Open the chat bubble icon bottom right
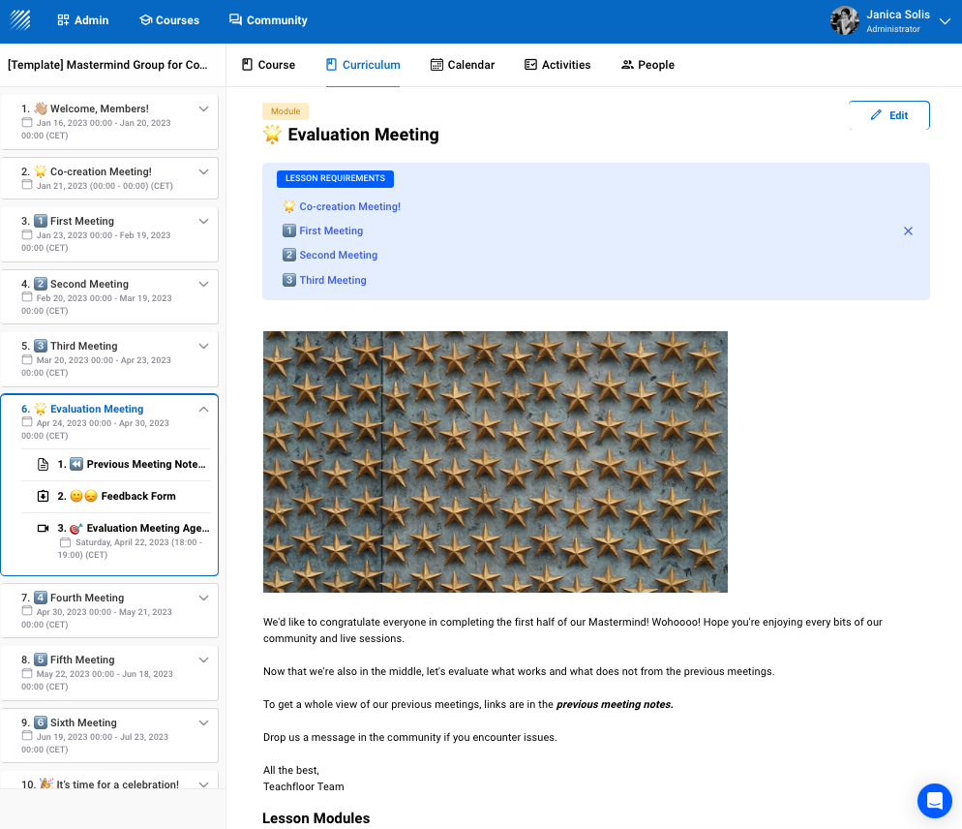 (934, 801)
